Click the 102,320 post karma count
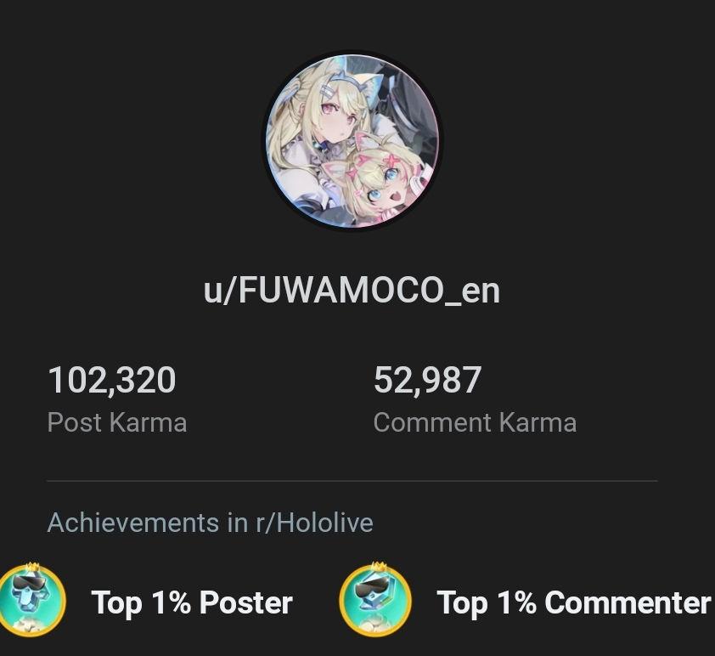The height and width of the screenshot is (656, 715). point(112,380)
